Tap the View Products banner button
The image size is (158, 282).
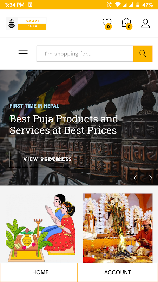[48, 159]
